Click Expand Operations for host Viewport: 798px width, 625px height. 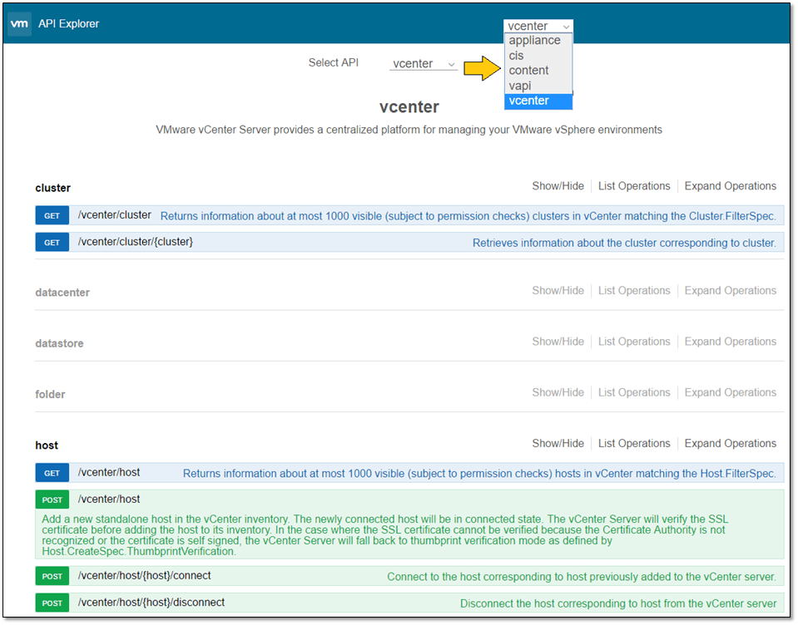(x=730, y=444)
